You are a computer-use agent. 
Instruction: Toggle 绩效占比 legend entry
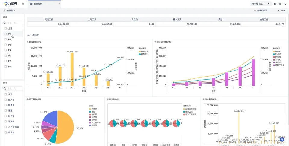click(x=188, y=112)
